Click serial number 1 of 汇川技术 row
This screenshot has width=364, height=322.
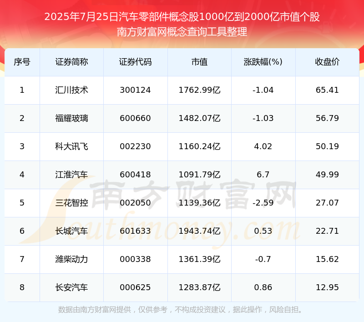(22, 90)
